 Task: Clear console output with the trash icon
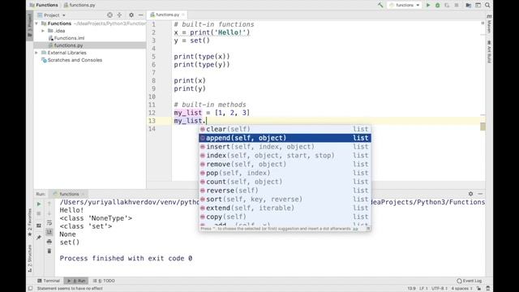pyautogui.click(x=49, y=251)
